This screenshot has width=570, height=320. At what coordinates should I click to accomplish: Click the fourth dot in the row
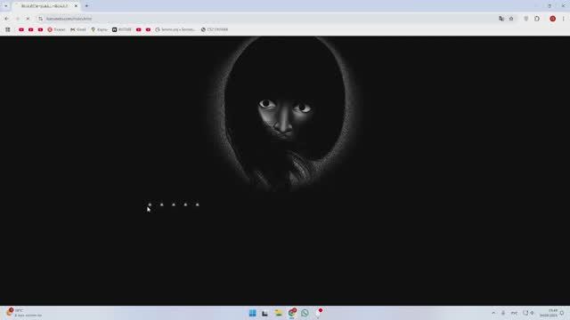tap(185, 204)
